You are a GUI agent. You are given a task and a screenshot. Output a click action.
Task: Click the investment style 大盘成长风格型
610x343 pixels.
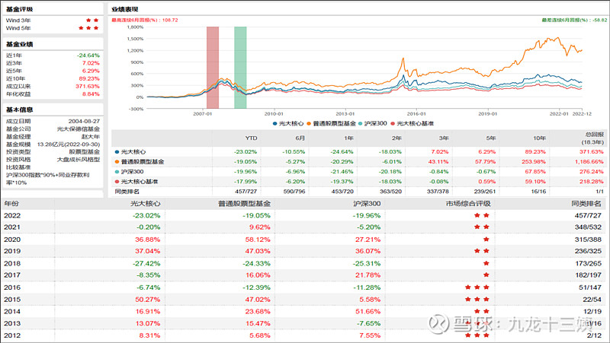pyautogui.click(x=79, y=160)
